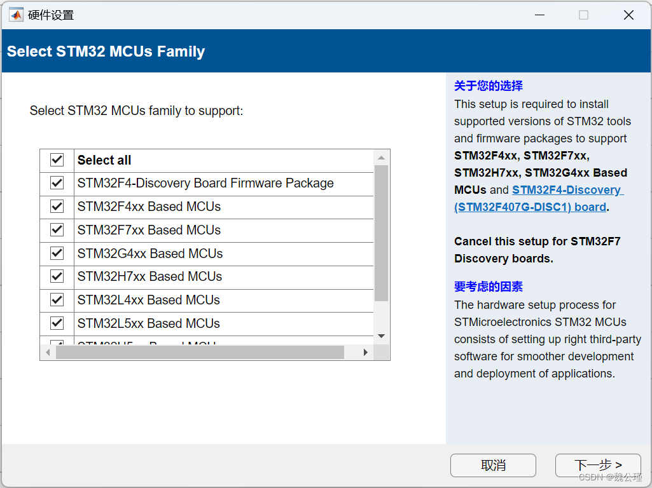The width and height of the screenshot is (652, 488).
Task: Click the 取消 cancel button
Action: coord(493,465)
